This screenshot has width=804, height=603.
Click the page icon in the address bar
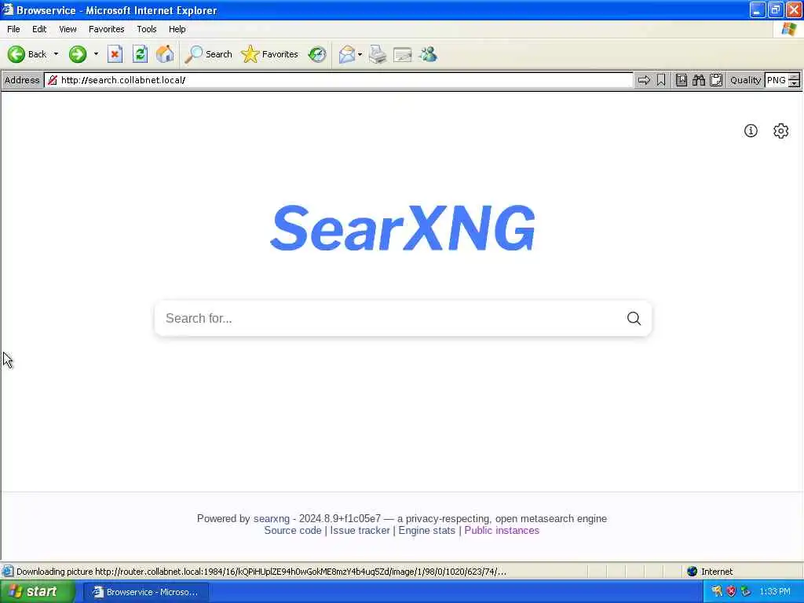(52, 80)
